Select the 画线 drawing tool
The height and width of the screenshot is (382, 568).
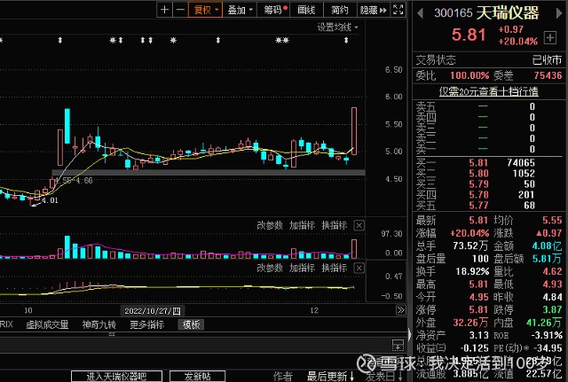coord(306,10)
